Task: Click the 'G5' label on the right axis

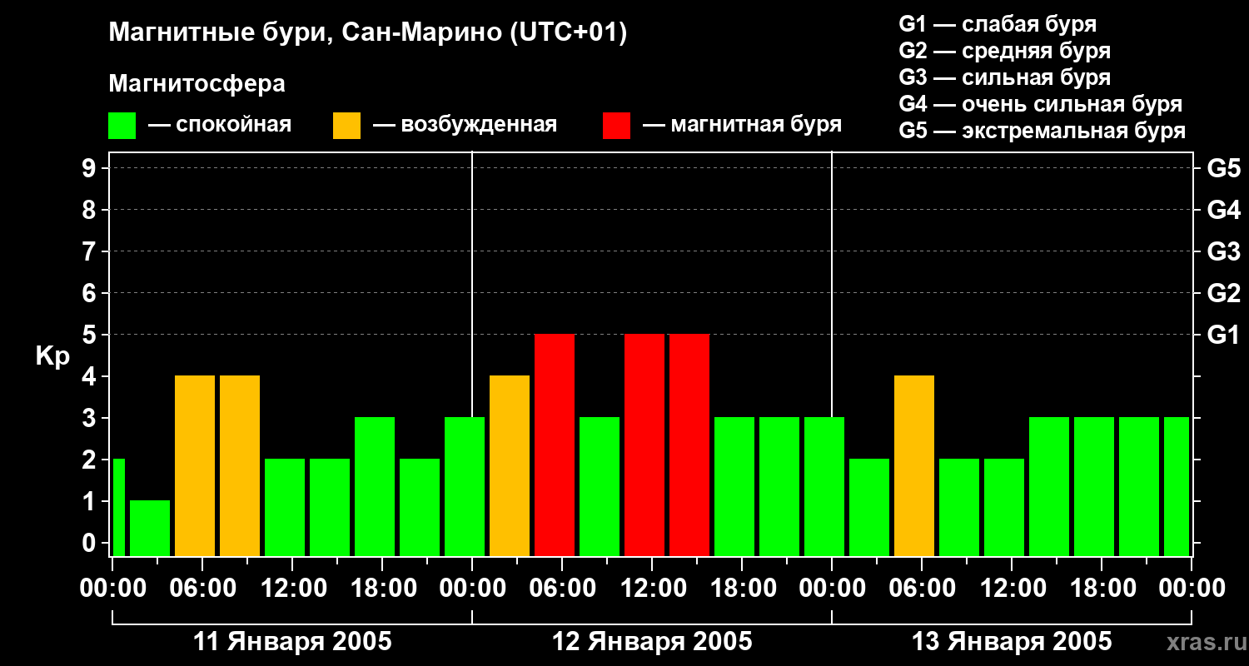Action: pos(1223,168)
